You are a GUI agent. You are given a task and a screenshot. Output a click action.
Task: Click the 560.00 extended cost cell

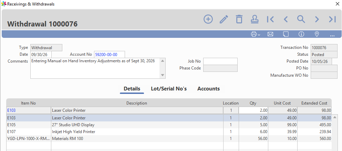314,139
